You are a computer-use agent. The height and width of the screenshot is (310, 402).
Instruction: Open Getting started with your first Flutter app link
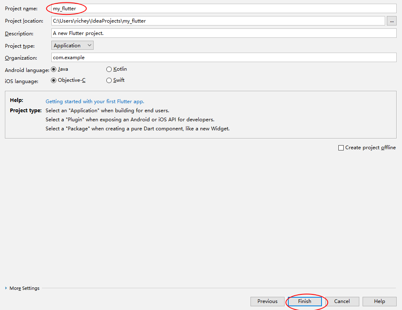click(95, 102)
